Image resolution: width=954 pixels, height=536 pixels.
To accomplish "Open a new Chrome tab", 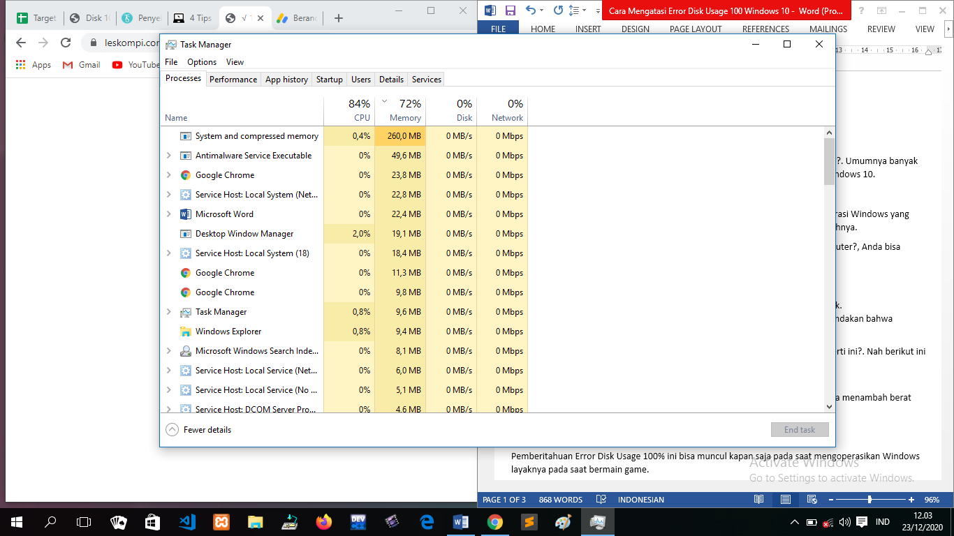I will (339, 18).
